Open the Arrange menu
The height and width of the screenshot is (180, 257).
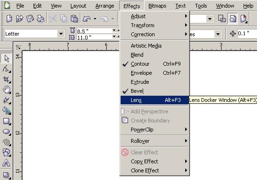[x=105, y=6]
